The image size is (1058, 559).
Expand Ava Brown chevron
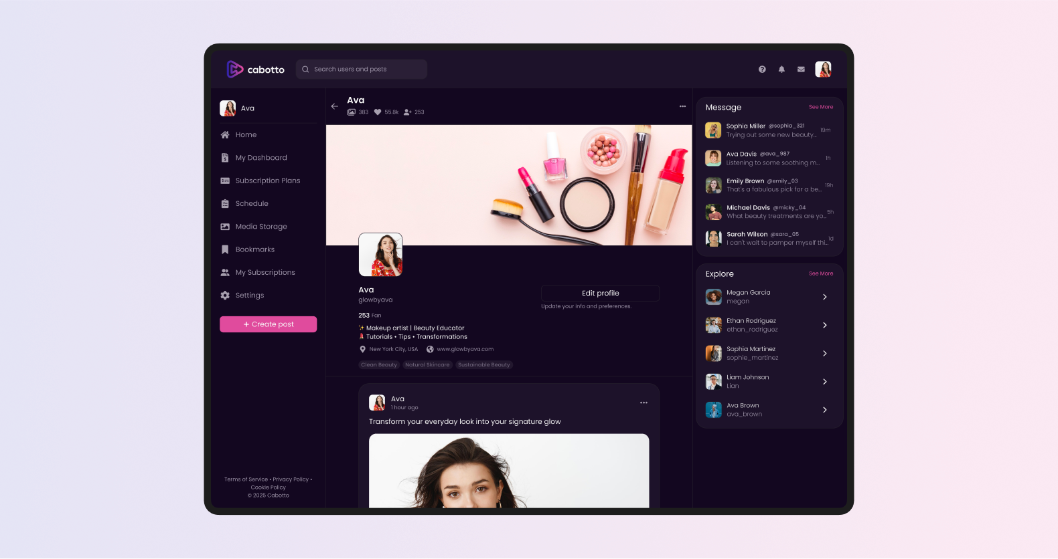click(x=825, y=410)
